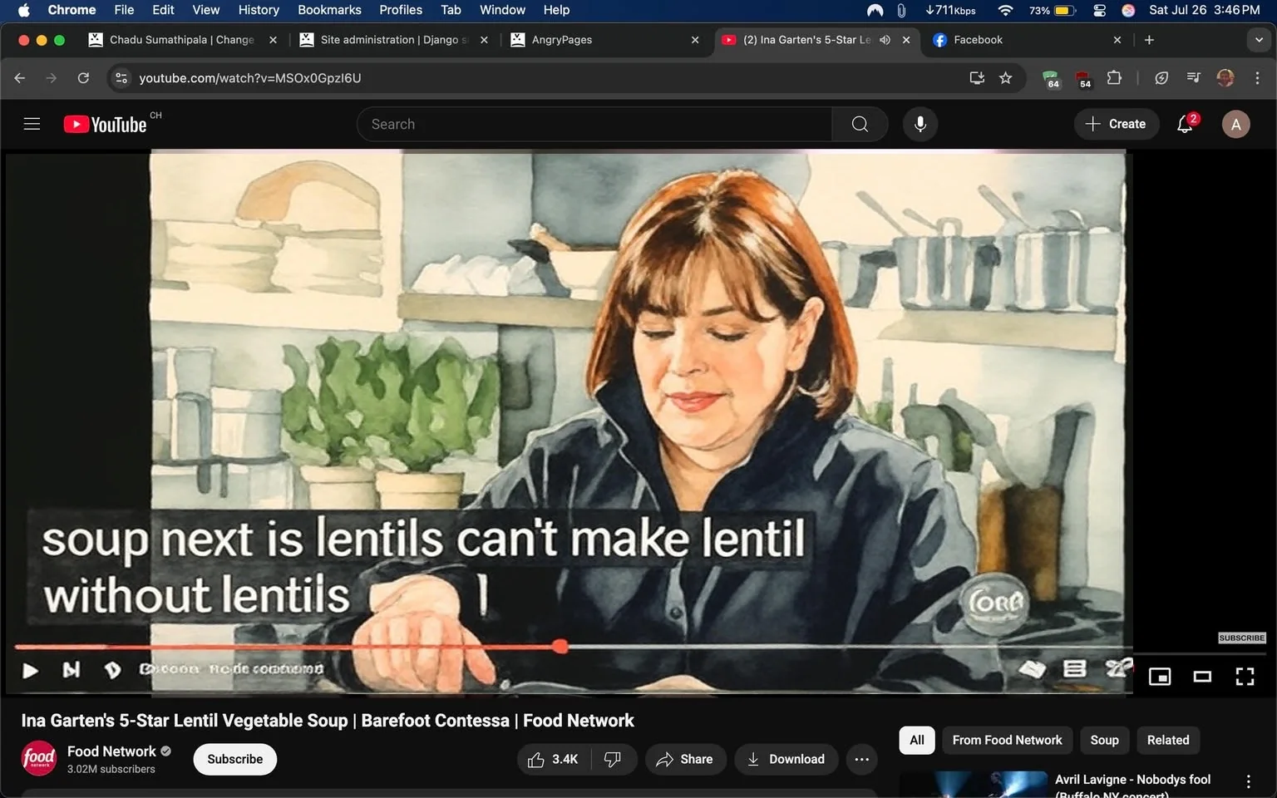The width and height of the screenshot is (1277, 798).
Task: Open a new Chrome tab
Action: tap(1149, 40)
